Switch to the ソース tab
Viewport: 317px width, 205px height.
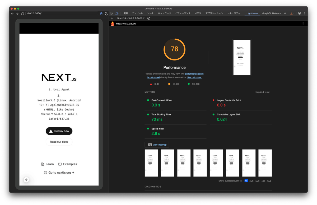(x=150, y=13)
